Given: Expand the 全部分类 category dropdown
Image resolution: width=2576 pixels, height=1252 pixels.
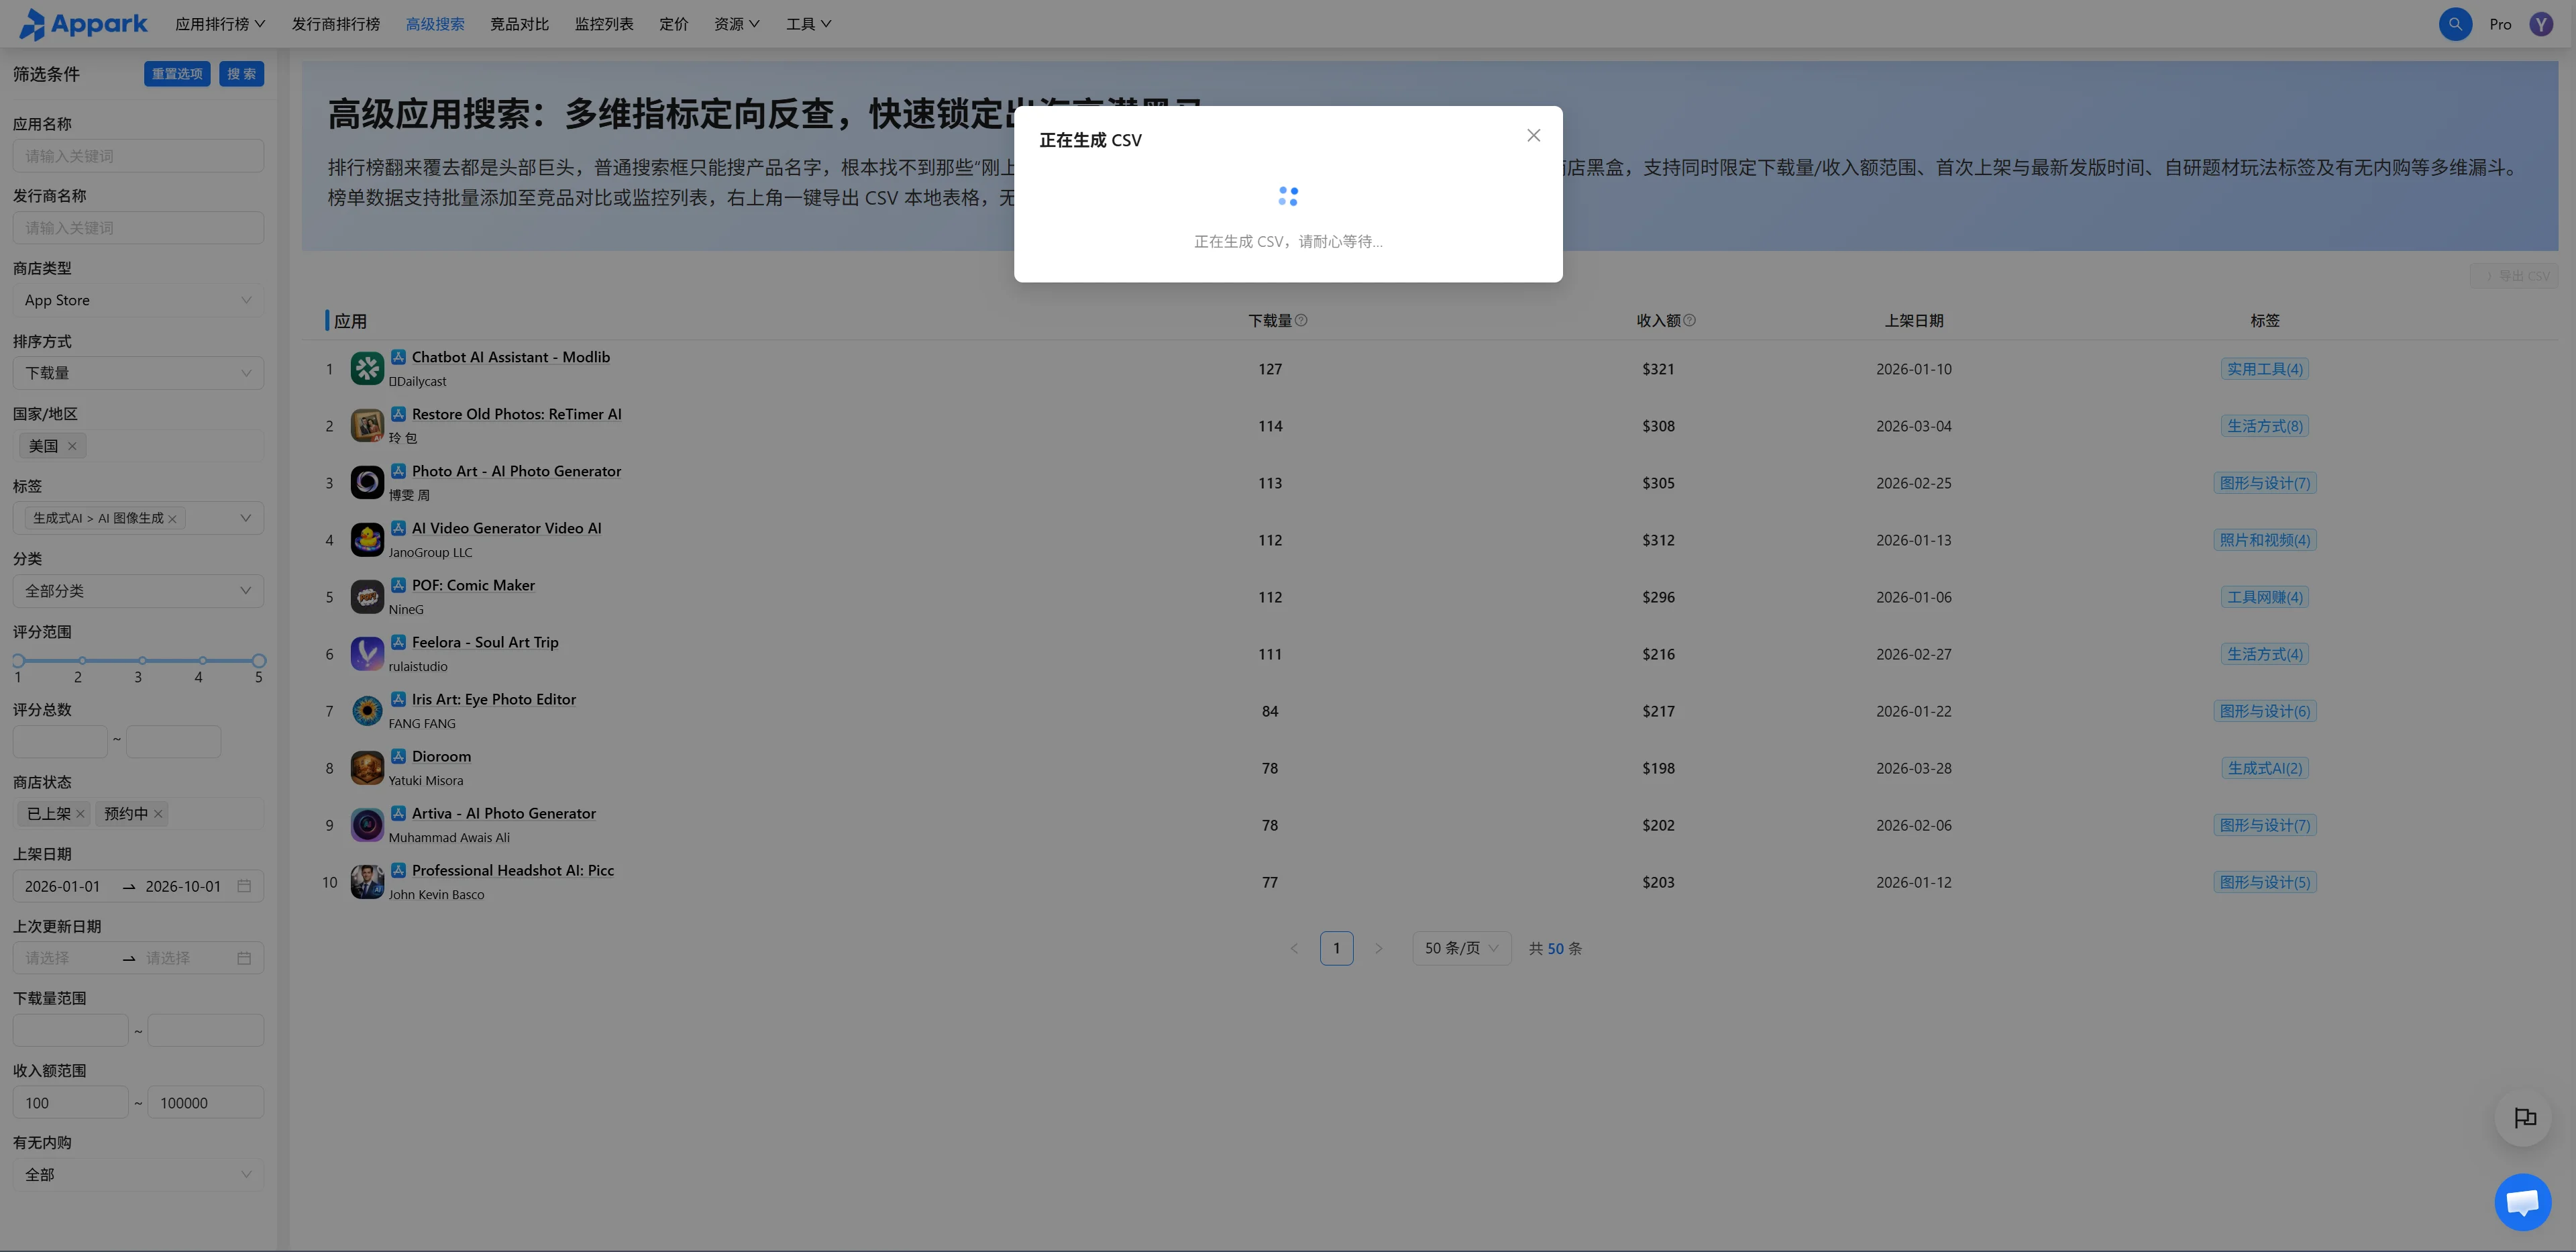Looking at the screenshot, I should coord(138,591).
